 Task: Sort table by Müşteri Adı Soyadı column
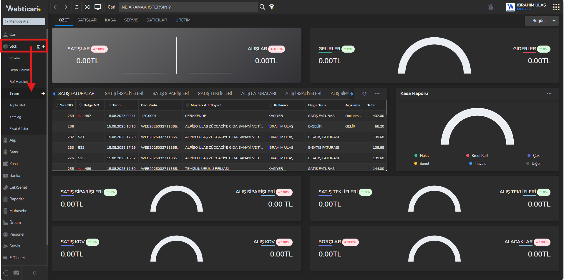click(206, 105)
